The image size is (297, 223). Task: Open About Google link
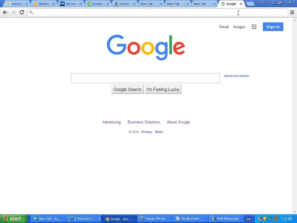(x=178, y=122)
